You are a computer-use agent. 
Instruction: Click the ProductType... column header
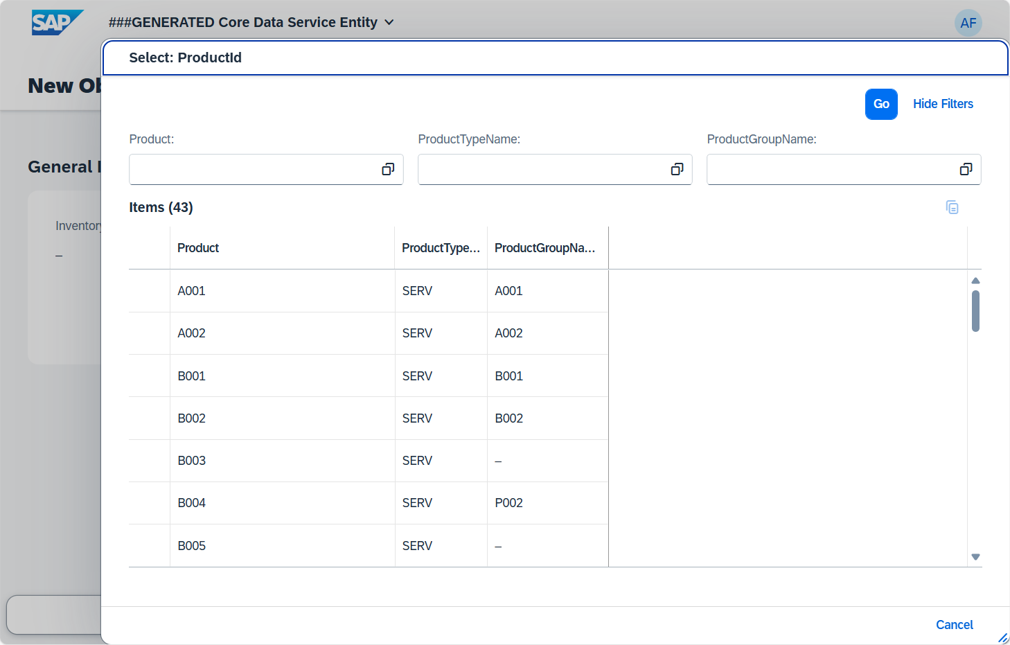441,248
